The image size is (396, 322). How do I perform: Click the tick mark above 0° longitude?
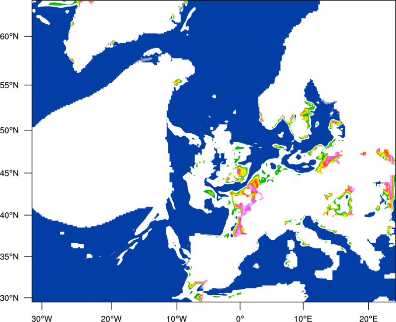pyautogui.click(x=240, y=306)
